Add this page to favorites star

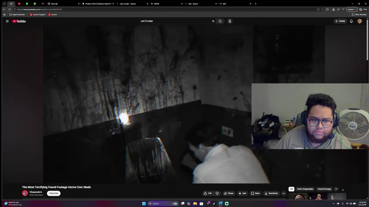[322, 9]
